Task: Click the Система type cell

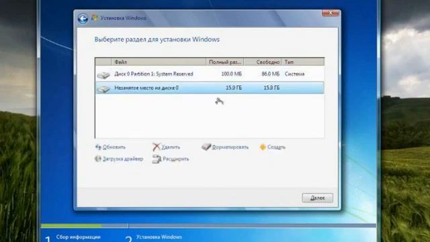Action: [x=294, y=74]
